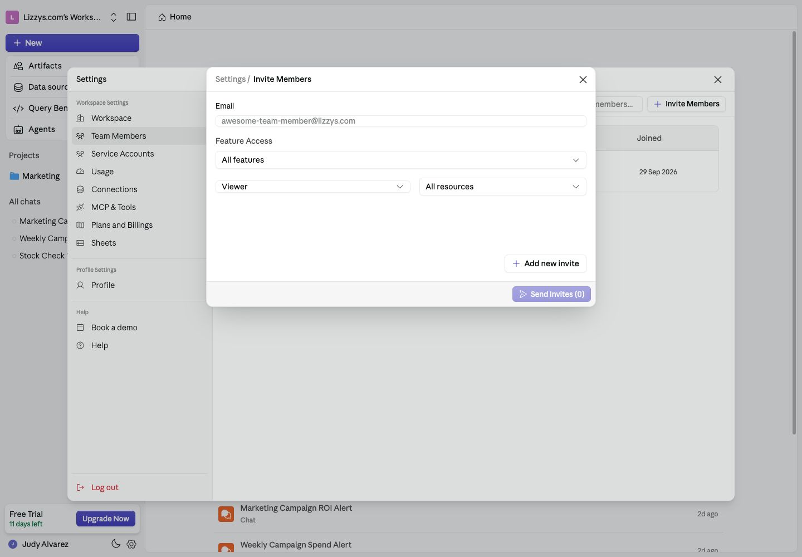Click the Profile person icon
Image resolution: width=802 pixels, height=557 pixels.
pyautogui.click(x=80, y=285)
